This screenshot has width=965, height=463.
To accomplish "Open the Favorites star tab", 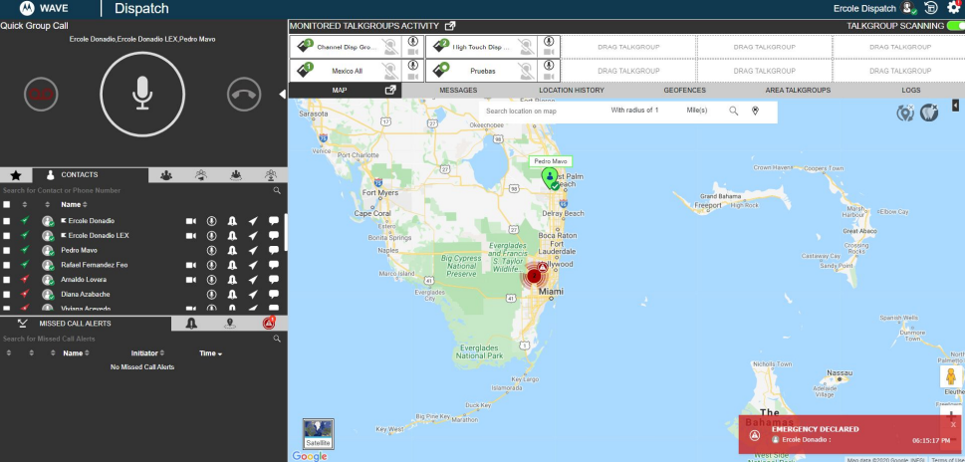I will pyautogui.click(x=16, y=175).
